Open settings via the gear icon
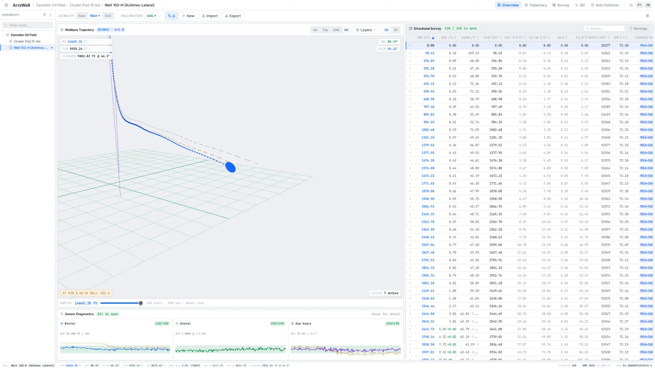The height and width of the screenshot is (368, 655). 647,16
